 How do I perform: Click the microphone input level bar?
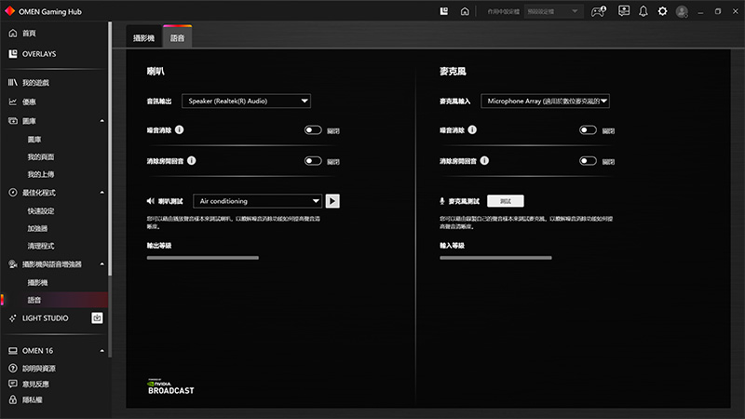point(495,258)
